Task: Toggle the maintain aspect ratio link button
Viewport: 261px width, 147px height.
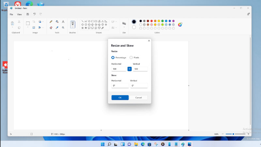Action: (x=130, y=69)
